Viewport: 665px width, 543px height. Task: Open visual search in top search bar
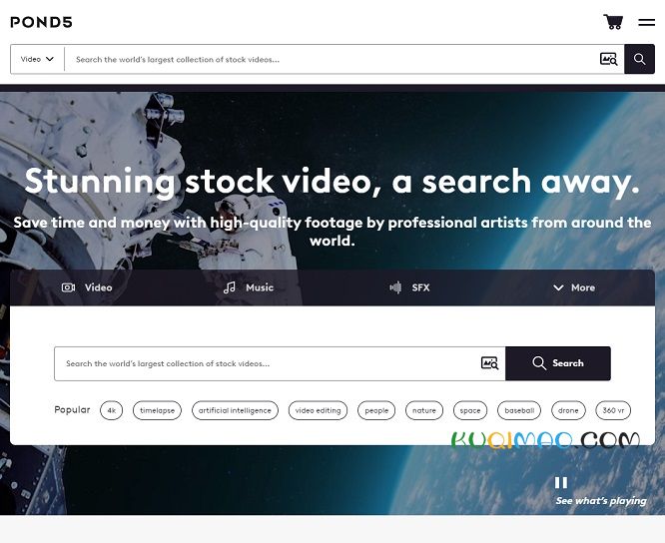click(x=609, y=59)
